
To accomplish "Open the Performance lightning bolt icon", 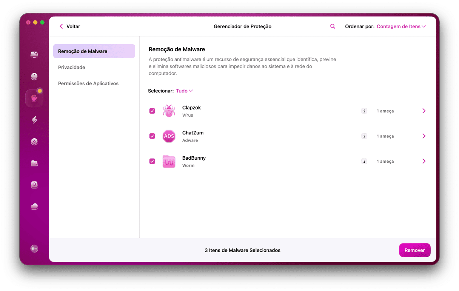I will click(34, 120).
